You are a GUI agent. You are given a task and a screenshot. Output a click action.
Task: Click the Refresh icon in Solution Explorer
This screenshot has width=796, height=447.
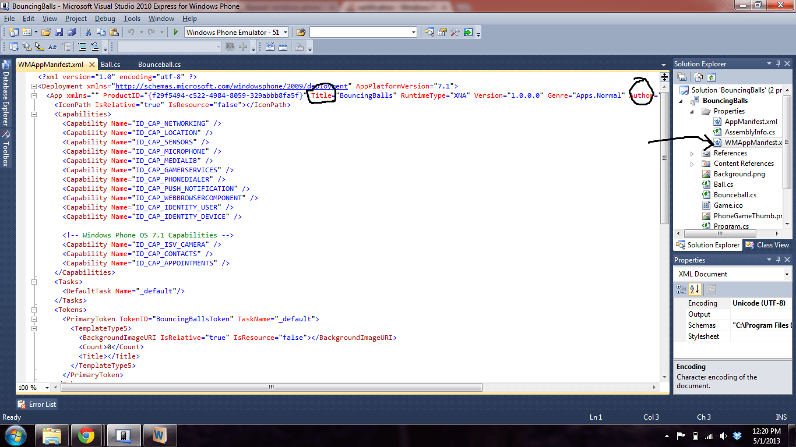tap(711, 77)
